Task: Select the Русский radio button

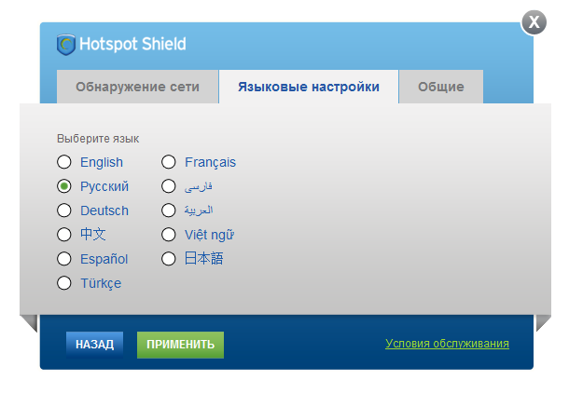Action: point(64,186)
